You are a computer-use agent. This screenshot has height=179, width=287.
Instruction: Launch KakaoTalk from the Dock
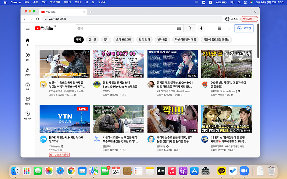coord(222,171)
